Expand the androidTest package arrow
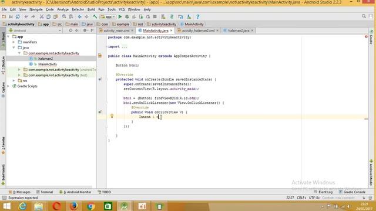 (x=19, y=70)
